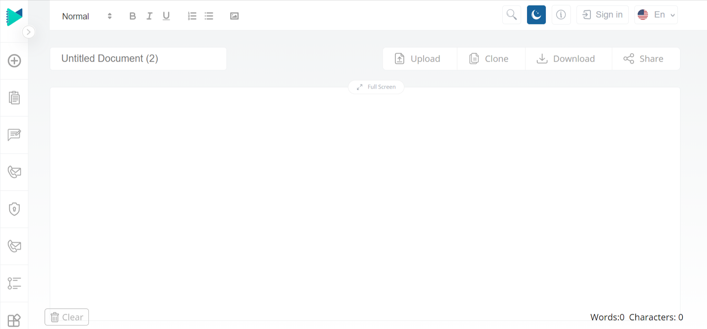Click the Untitled Document (2) title field
The width and height of the screenshot is (707, 329).
[138, 58]
